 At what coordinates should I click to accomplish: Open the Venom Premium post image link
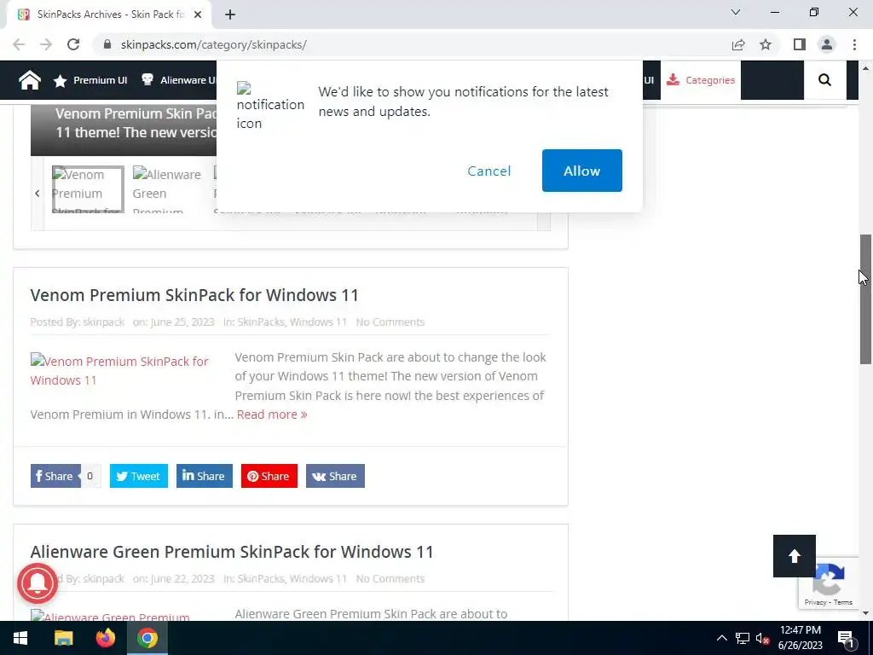(119, 370)
